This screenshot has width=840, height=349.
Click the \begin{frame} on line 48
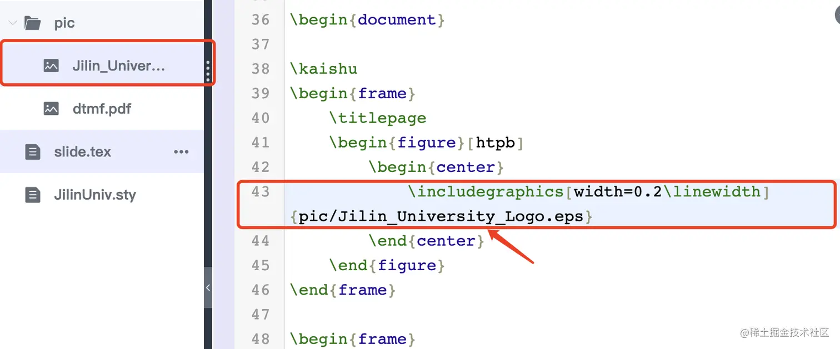click(x=352, y=338)
